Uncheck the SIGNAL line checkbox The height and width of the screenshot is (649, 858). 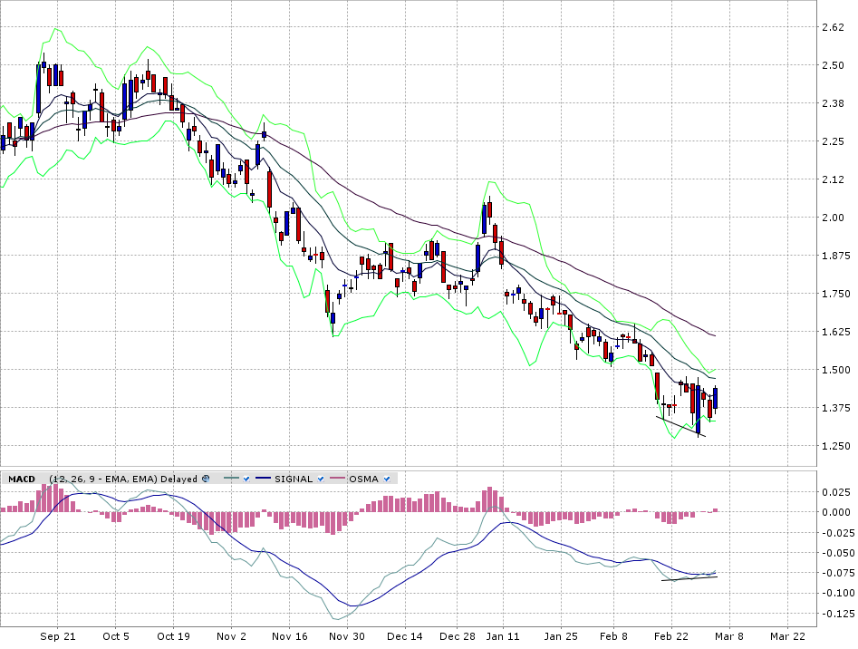(x=321, y=479)
